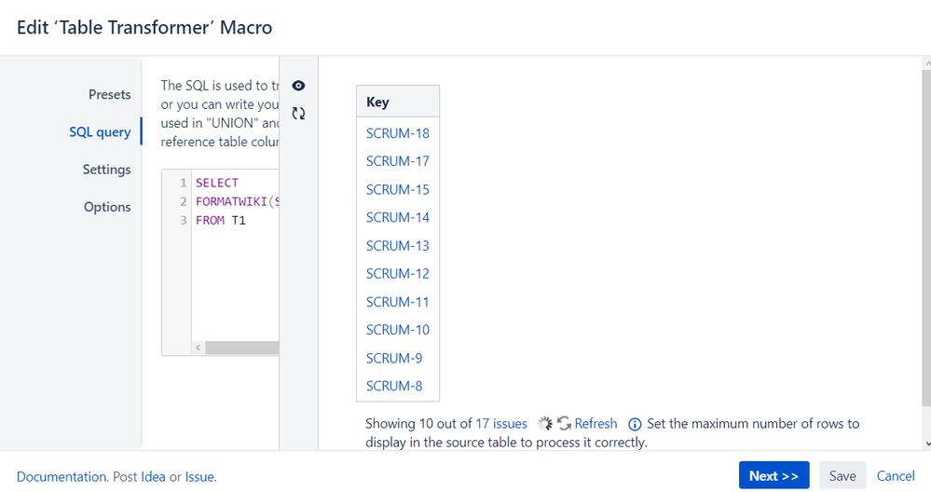Click the Next >> button
The image size is (931, 492).
(x=774, y=476)
